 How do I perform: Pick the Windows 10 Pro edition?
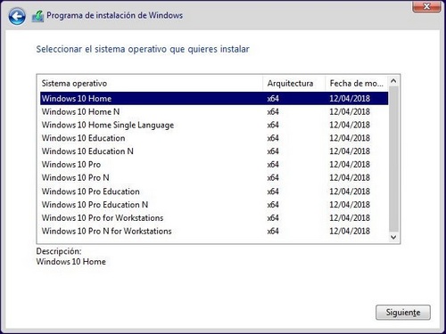(x=214, y=165)
